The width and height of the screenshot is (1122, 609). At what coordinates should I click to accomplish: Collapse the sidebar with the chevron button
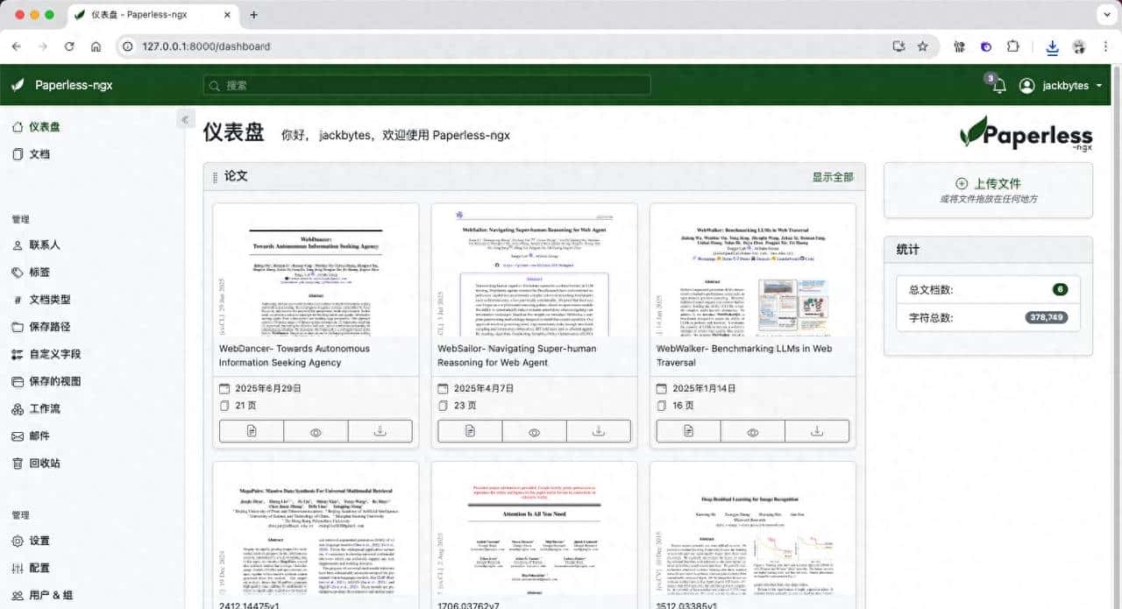point(185,119)
